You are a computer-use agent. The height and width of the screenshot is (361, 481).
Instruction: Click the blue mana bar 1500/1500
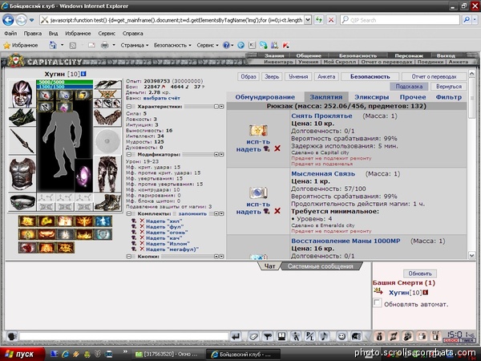pyautogui.click(x=64, y=87)
